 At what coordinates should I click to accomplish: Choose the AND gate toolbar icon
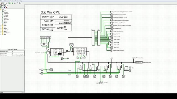point(17,3)
